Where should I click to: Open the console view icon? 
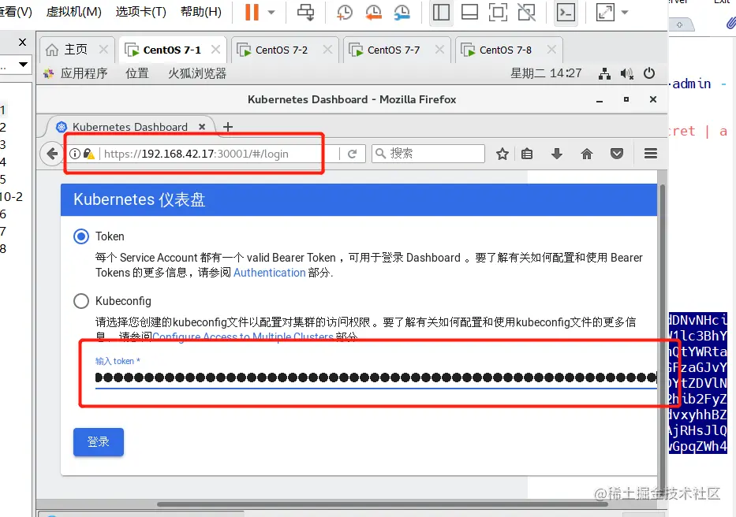566,12
